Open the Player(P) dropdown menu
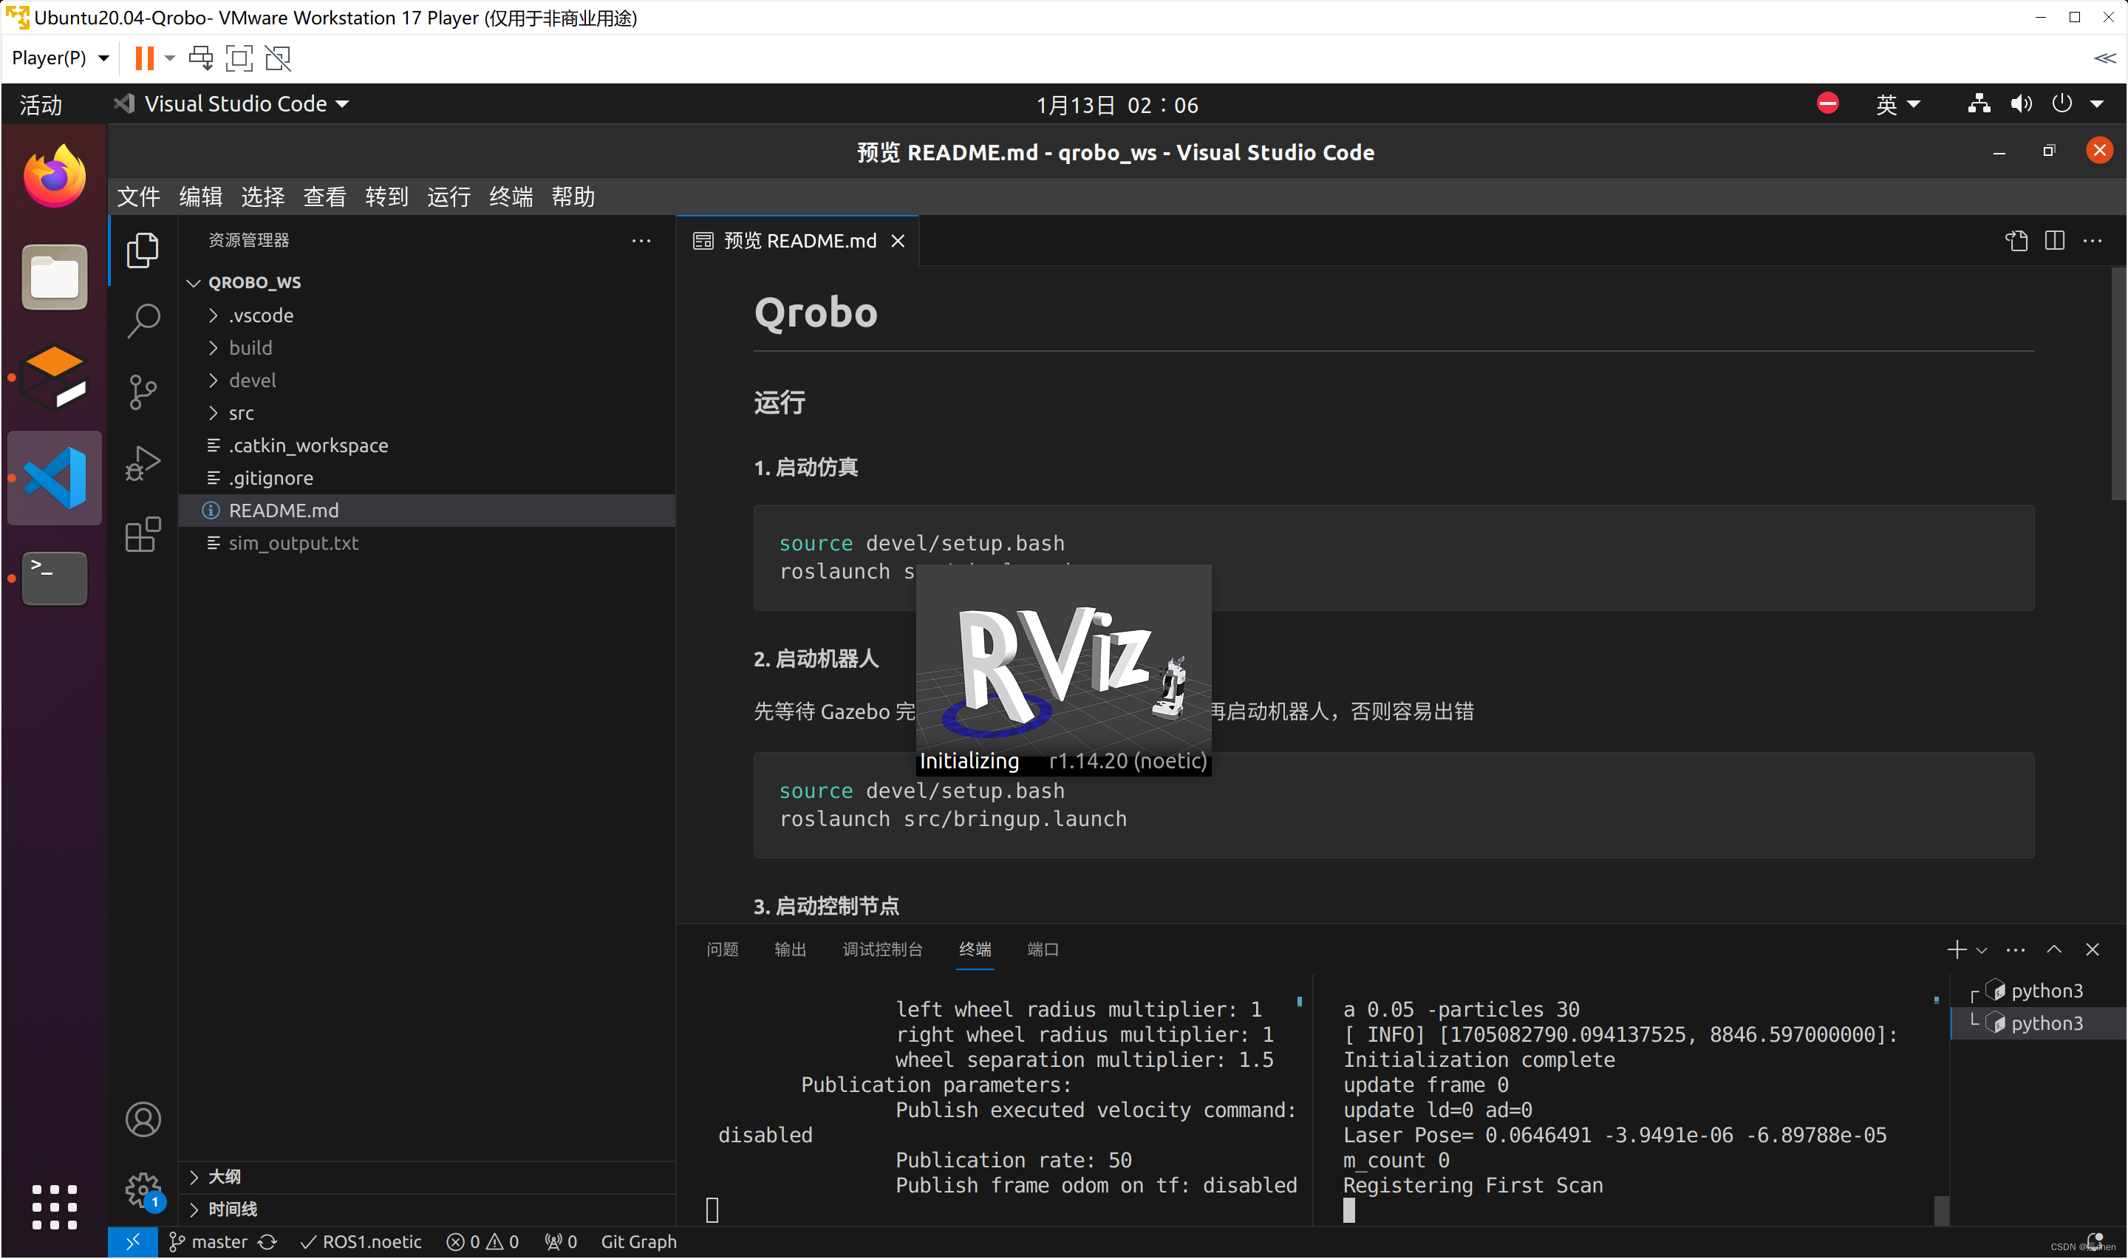2128x1259 pixels. (60, 58)
